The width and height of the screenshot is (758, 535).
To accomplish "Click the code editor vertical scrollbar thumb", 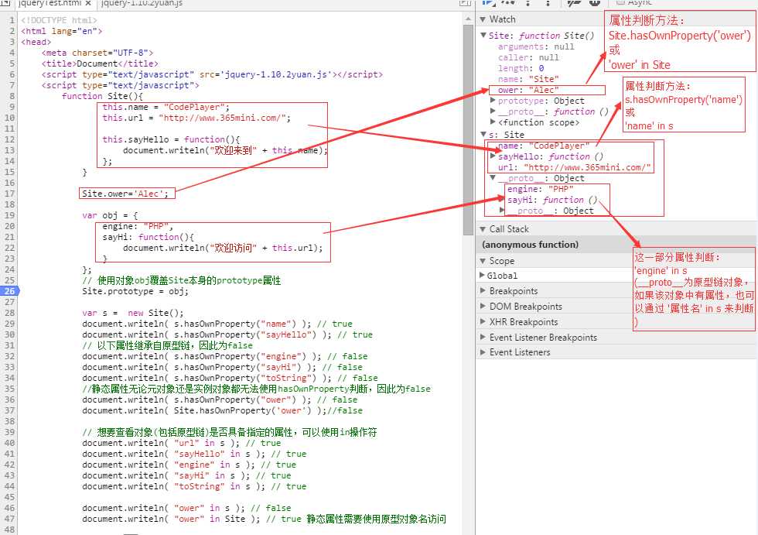I will (468, 129).
